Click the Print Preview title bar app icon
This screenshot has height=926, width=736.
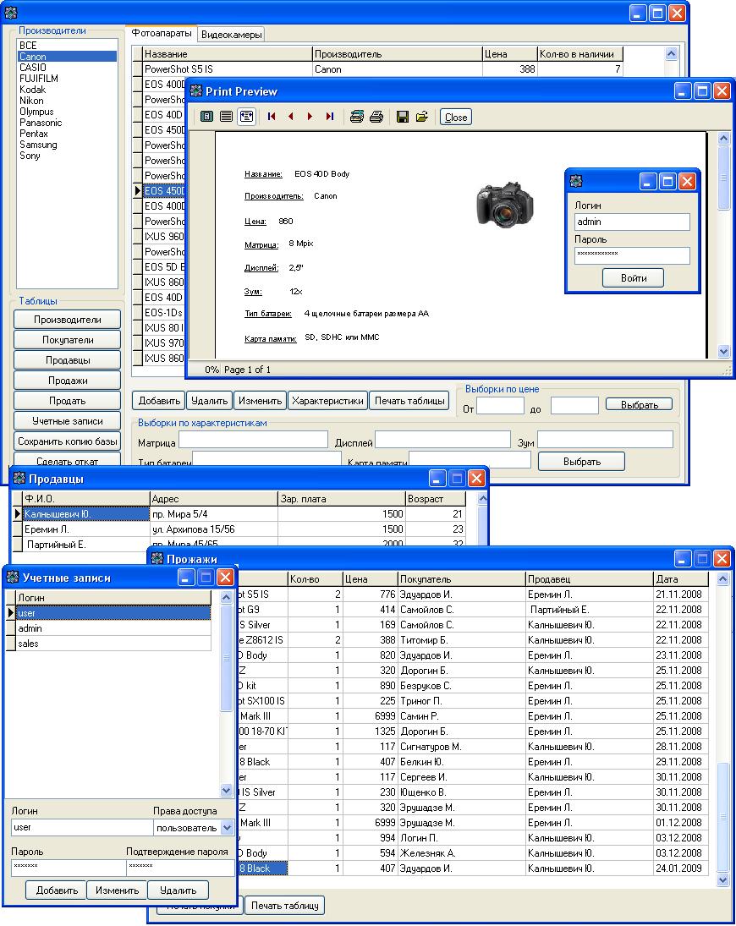pos(196,91)
